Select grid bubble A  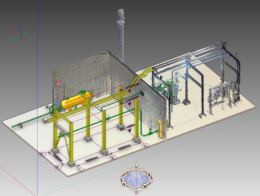pyautogui.click(x=57, y=167)
